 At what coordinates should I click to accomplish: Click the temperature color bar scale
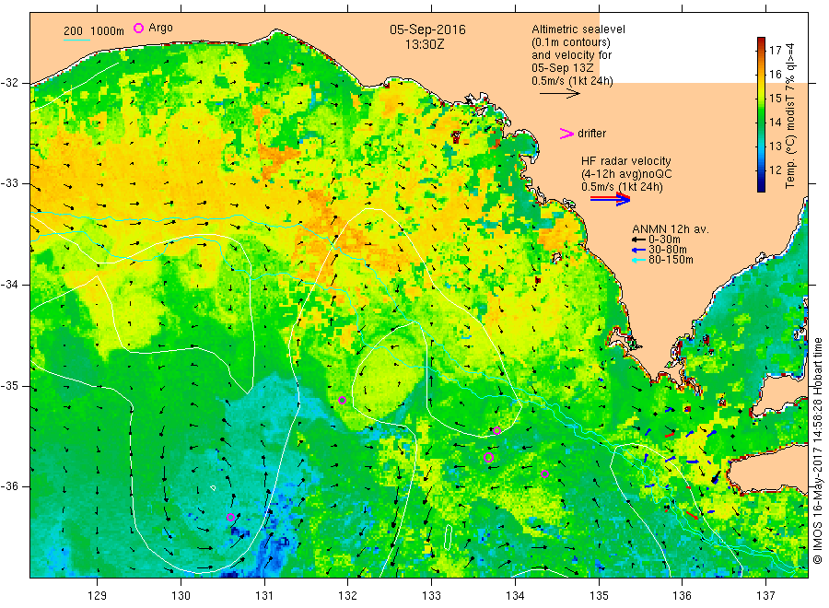(x=761, y=114)
